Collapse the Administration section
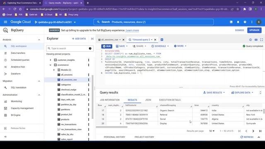Image resolution: width=265 pixels, height=149 pixels. point(39,95)
